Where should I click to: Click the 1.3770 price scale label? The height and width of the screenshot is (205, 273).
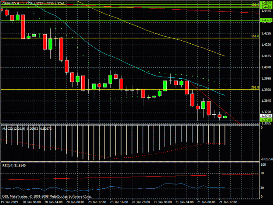(x=266, y=112)
